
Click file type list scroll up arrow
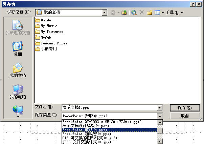(160, 122)
